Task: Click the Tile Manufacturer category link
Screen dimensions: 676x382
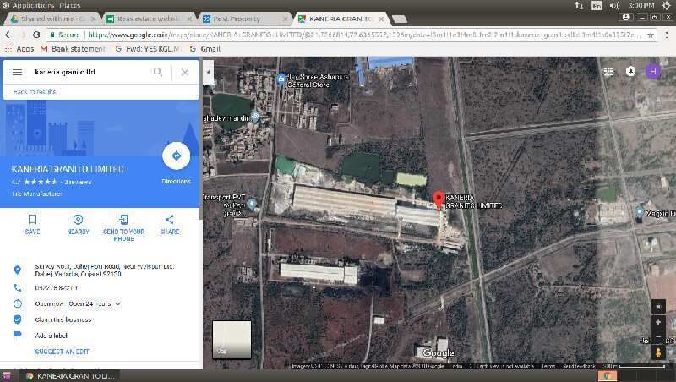Action: [36, 194]
